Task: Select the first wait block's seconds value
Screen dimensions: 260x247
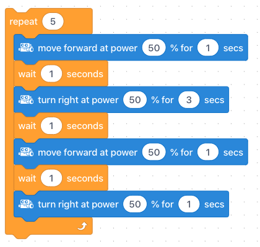Action: [x=51, y=73]
